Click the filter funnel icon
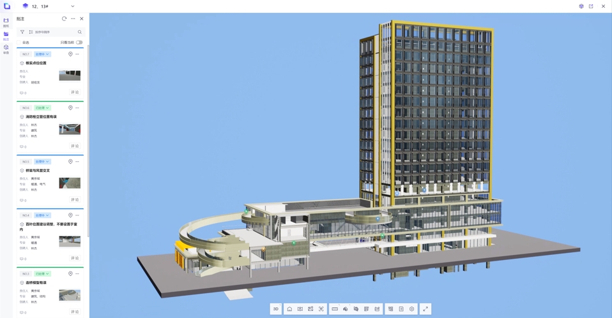The image size is (612, 318). [x=22, y=32]
